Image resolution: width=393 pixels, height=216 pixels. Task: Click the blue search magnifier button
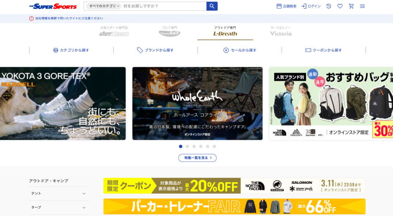coord(212,6)
